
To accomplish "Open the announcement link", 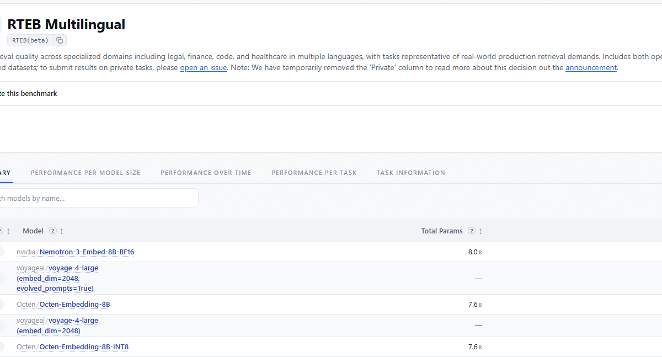I will 591,67.
